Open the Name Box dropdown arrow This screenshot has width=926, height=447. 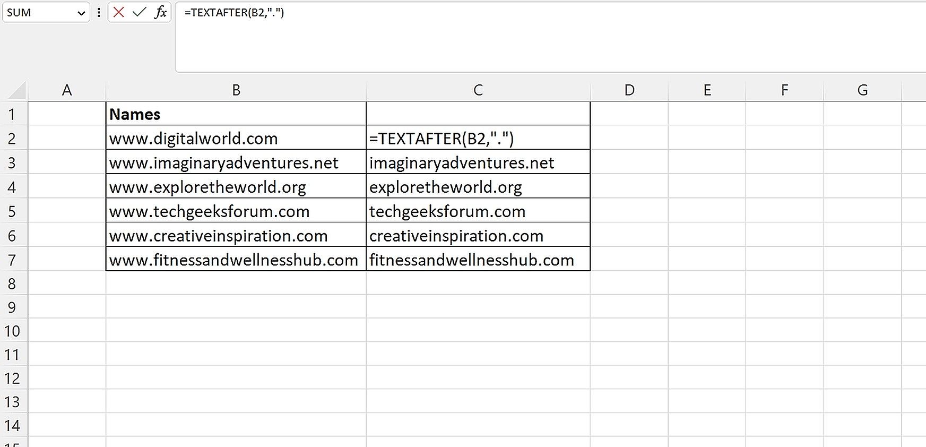pyautogui.click(x=81, y=12)
